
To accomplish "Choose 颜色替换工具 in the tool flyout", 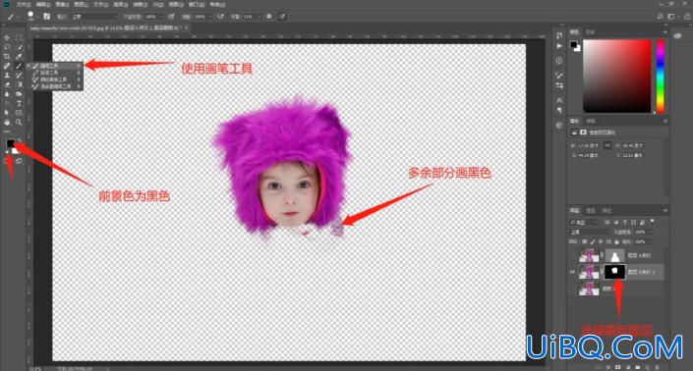I will coord(55,79).
